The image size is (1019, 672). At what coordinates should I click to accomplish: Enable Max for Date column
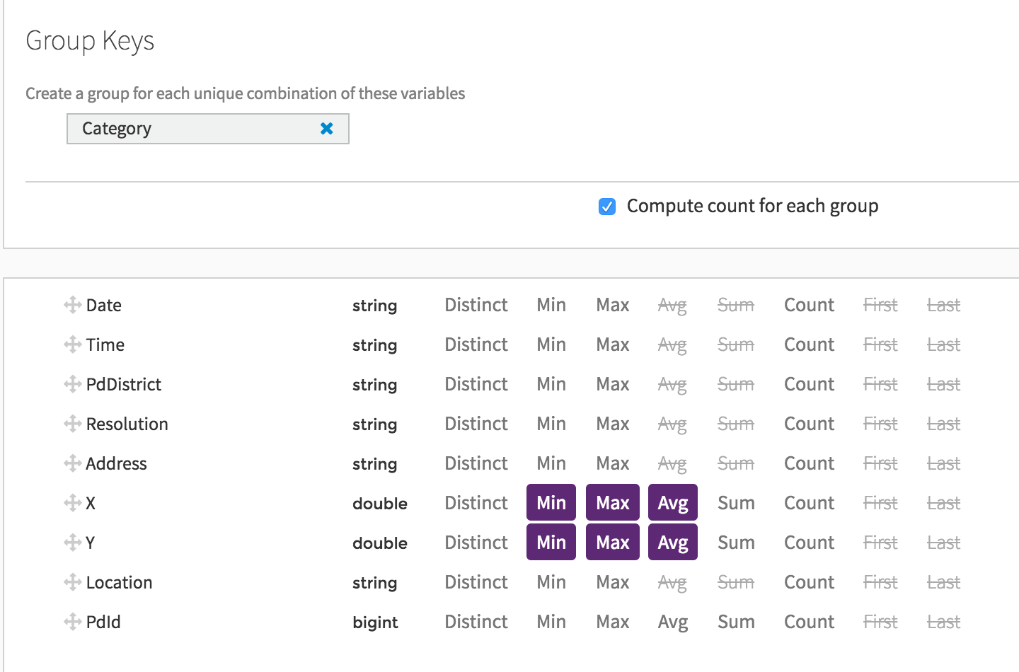coord(613,305)
